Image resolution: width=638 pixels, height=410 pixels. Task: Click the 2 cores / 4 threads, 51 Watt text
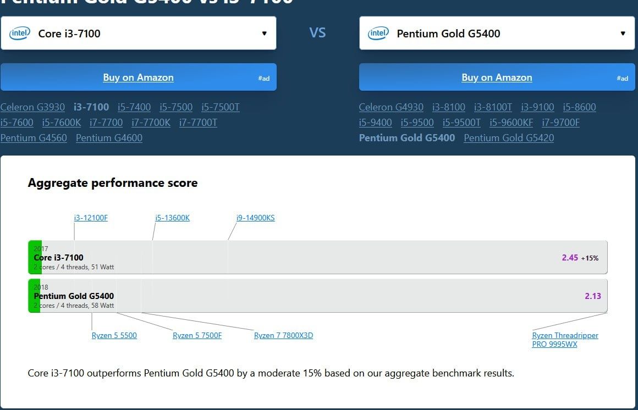click(x=74, y=267)
